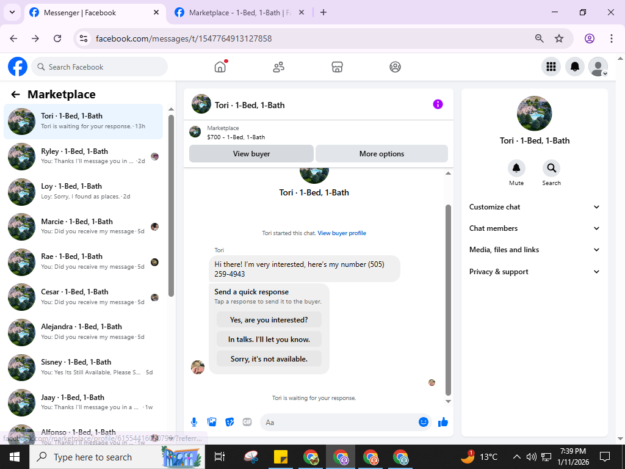Image resolution: width=625 pixels, height=469 pixels.
Task: Send a thumbs-up like
Action: coord(443,422)
